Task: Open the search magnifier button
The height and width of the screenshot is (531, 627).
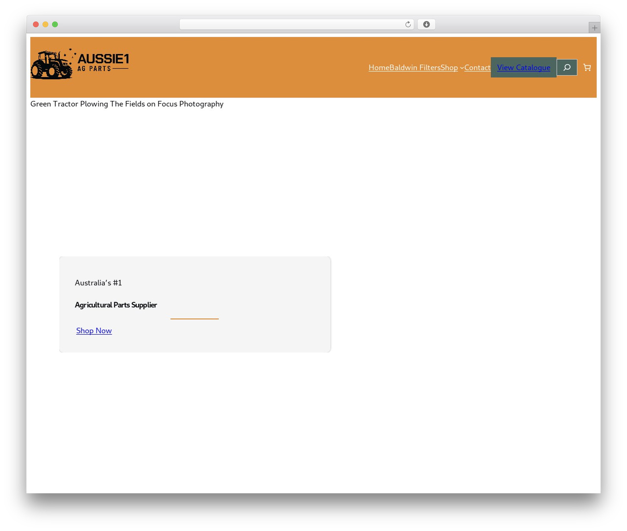Action: pyautogui.click(x=567, y=68)
